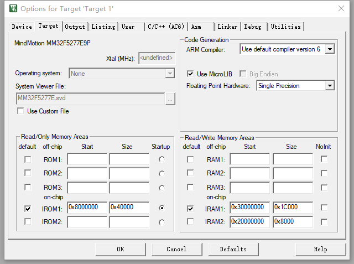Edit the IRAM1 Size field 0x1C000
Viewport: 354px width, 264px height.
tap(293, 208)
